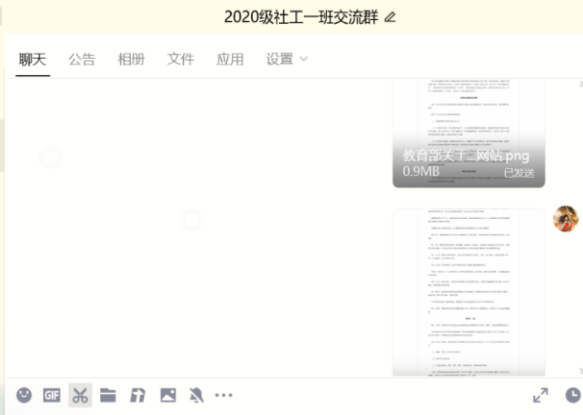Click the sender's profile avatar
Screen dimensions: 583x415
click(566, 219)
